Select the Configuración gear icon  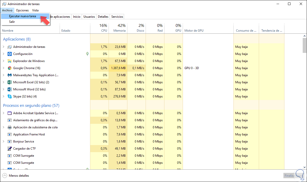click(x=10, y=54)
